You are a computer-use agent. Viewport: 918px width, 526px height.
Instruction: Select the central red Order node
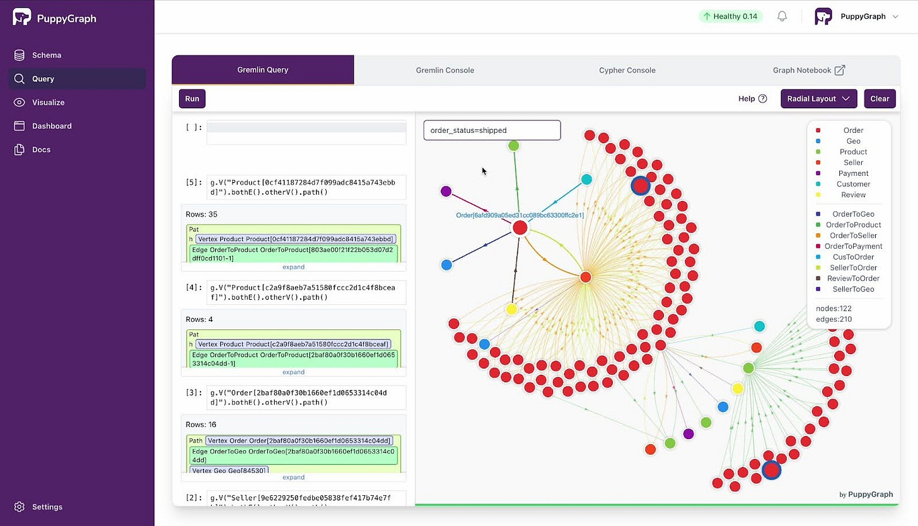click(x=520, y=227)
